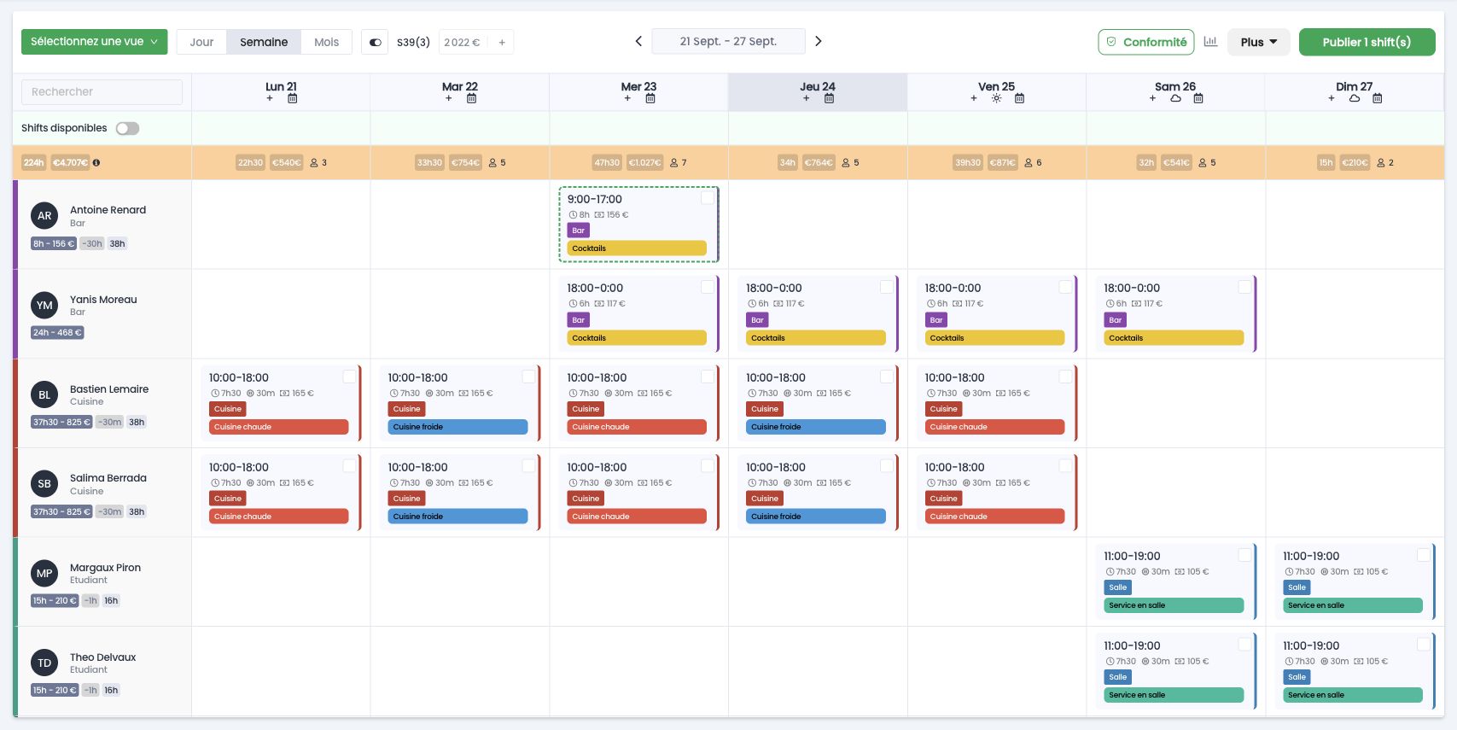Click Cuisine froide blue tag on Bastien's Mar 22 shift

457,427
